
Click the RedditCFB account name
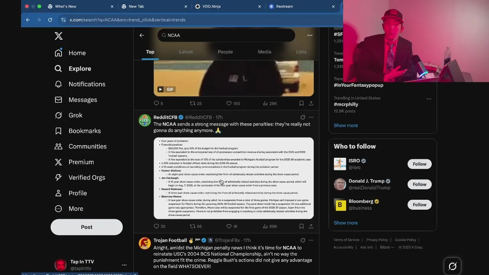(x=165, y=117)
